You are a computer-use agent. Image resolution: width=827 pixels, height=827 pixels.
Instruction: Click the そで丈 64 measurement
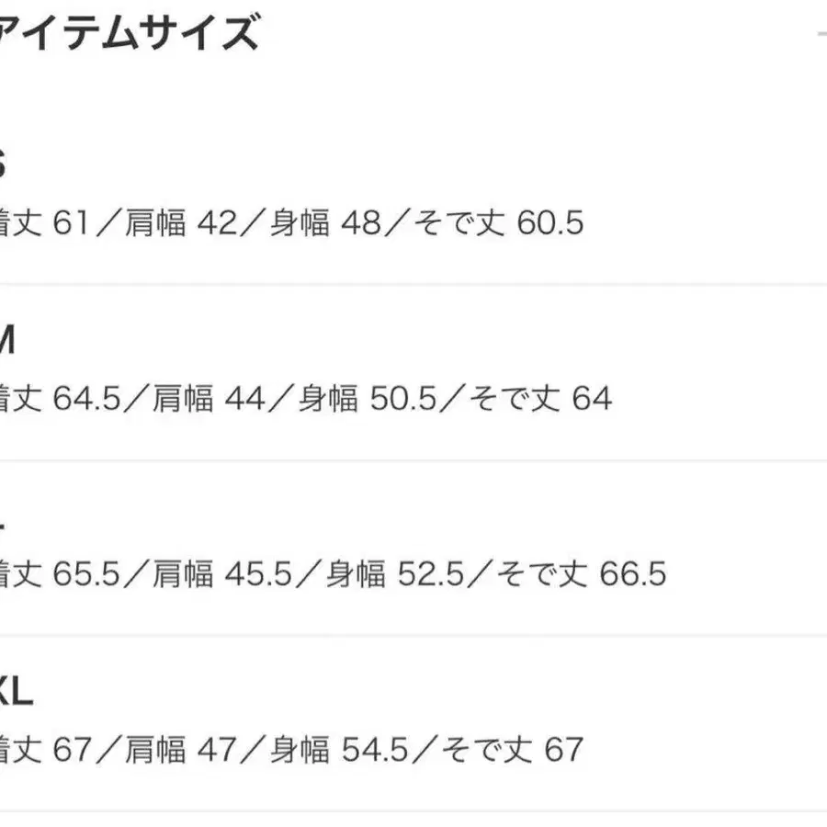539,399
